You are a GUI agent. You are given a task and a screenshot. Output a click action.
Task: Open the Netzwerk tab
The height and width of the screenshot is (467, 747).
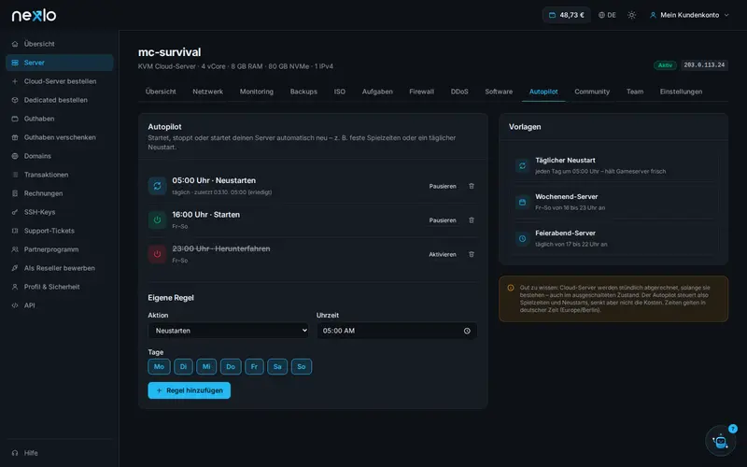207,92
